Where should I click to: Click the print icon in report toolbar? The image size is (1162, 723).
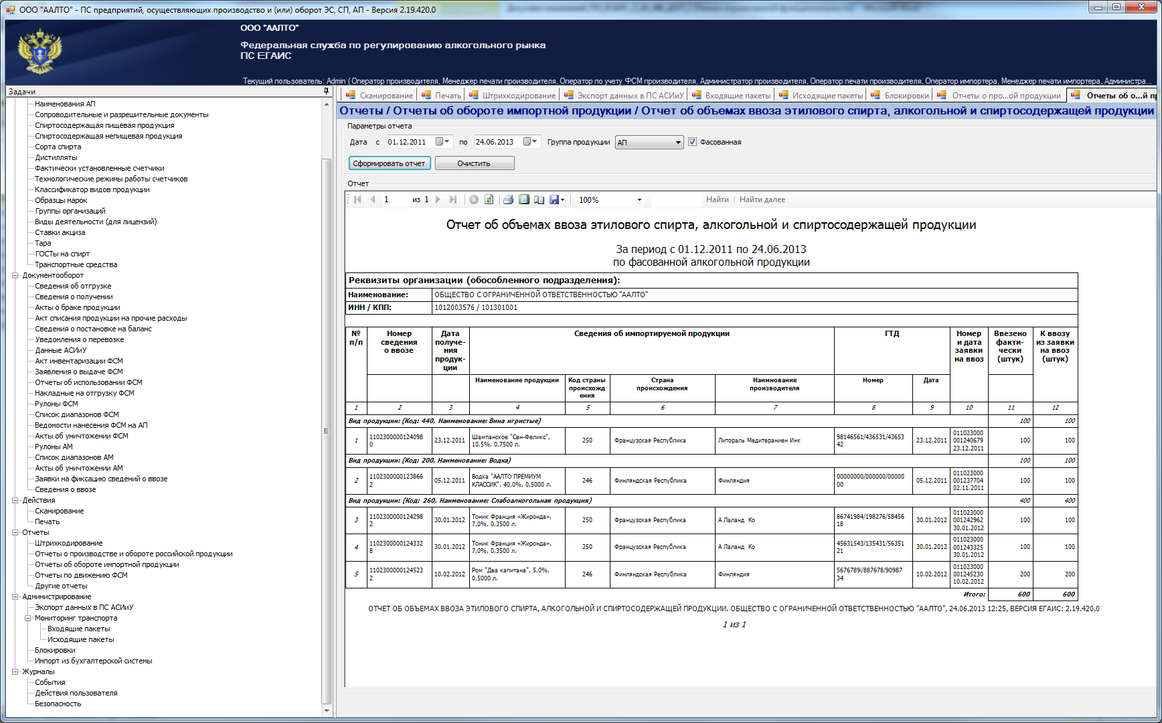tap(508, 199)
